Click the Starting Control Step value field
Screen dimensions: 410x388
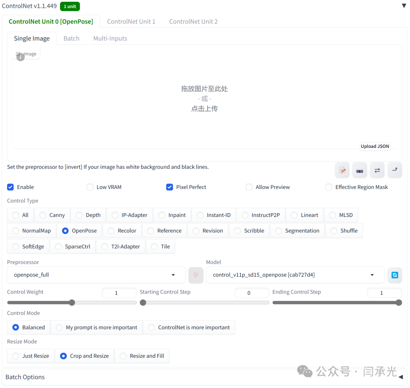tap(252, 293)
